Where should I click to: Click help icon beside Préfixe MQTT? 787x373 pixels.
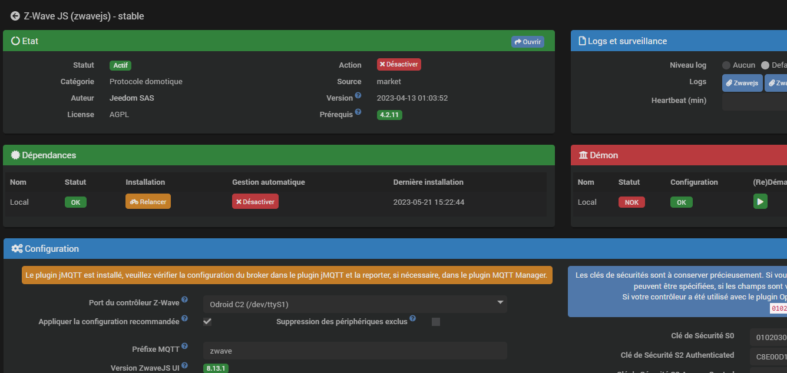(184, 347)
